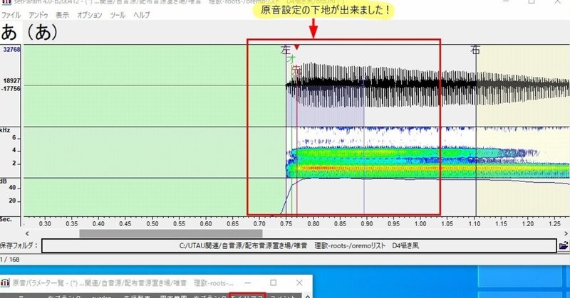This screenshot has width=570, height=298.
Task: Click the 32768 amplitude label
Action: (x=12, y=49)
